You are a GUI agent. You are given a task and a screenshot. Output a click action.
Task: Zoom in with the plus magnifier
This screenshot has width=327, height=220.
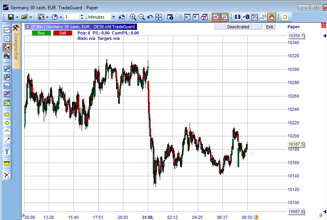point(133,17)
